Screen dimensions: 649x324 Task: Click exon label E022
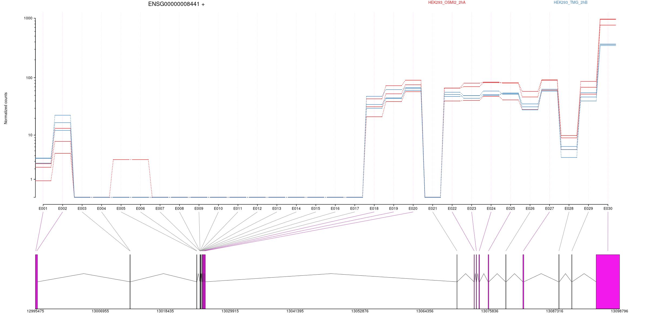[452, 208]
